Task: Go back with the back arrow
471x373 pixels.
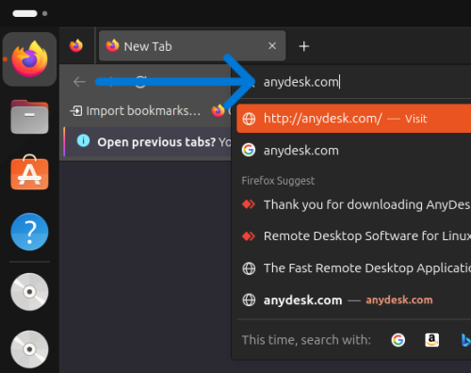Action: [79, 82]
